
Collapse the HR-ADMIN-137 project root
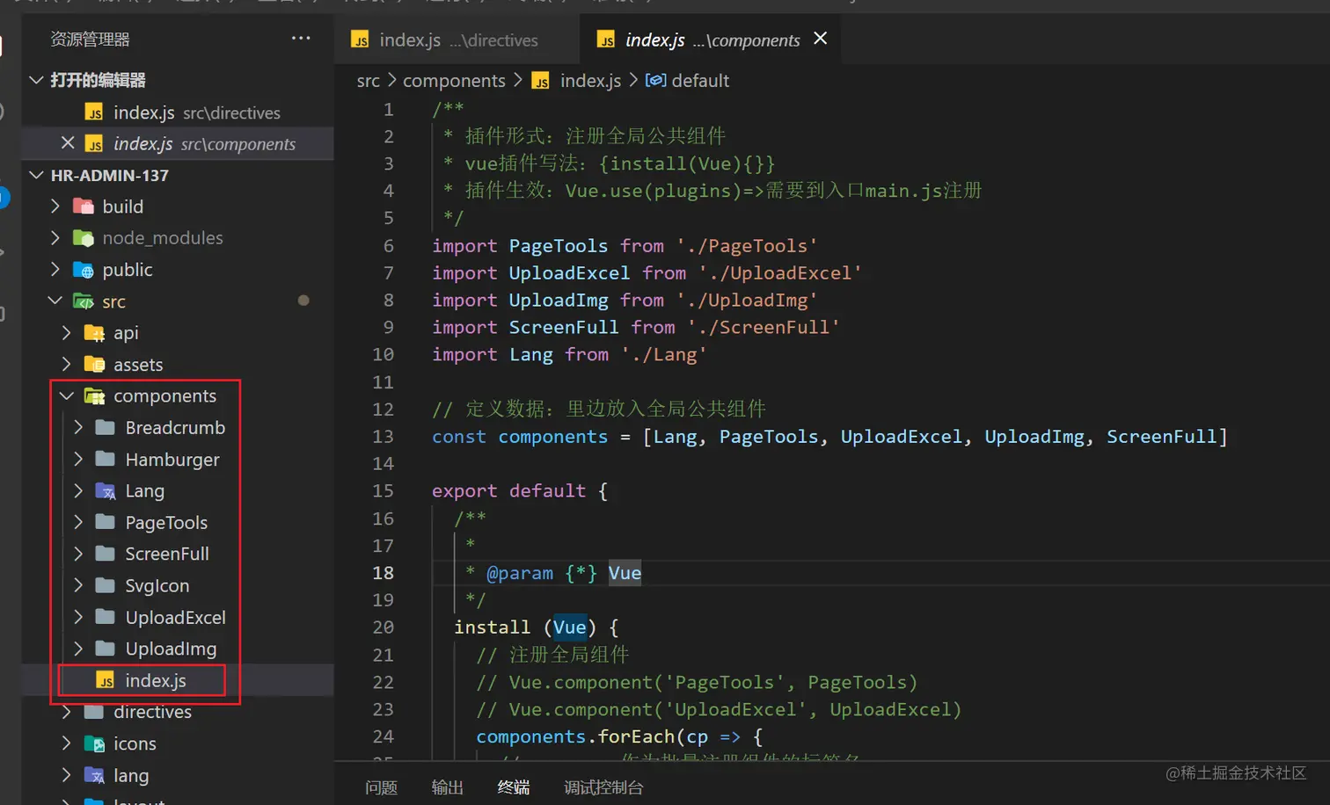pyautogui.click(x=36, y=175)
